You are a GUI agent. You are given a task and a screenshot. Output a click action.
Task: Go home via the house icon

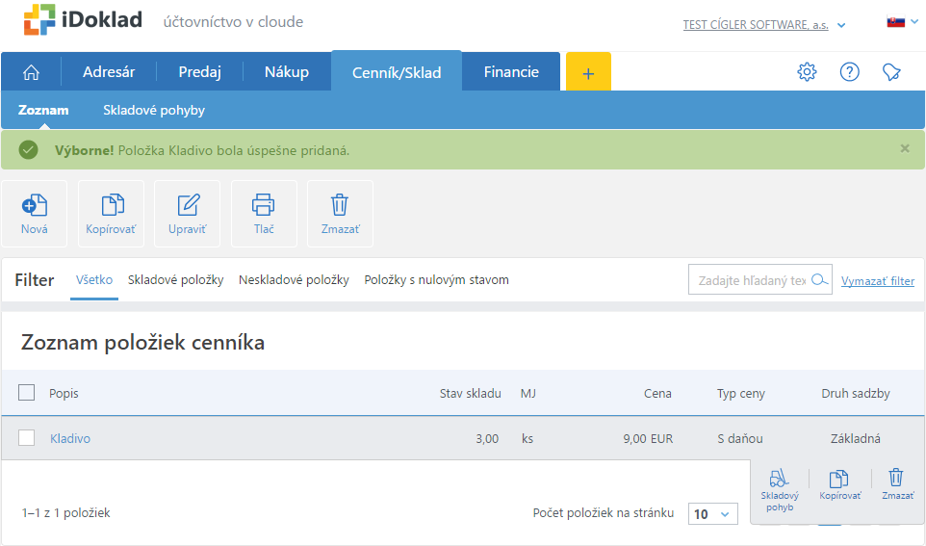tap(32, 72)
